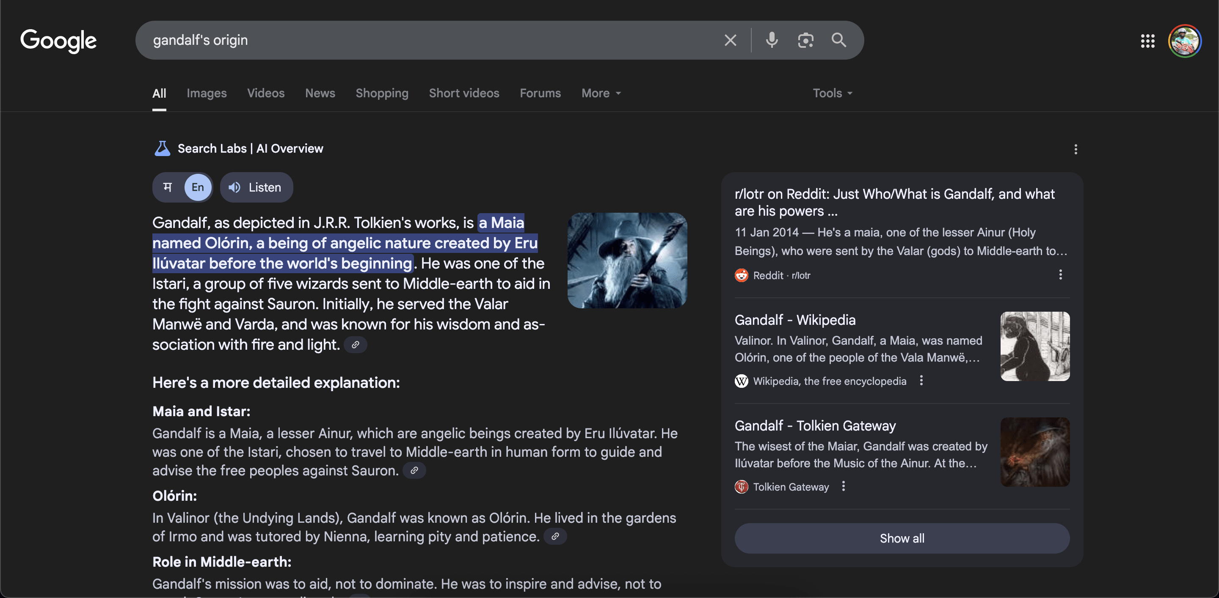Viewport: 1219px width, 598px height.
Task: Click the Search Labs flask icon
Action: (162, 148)
